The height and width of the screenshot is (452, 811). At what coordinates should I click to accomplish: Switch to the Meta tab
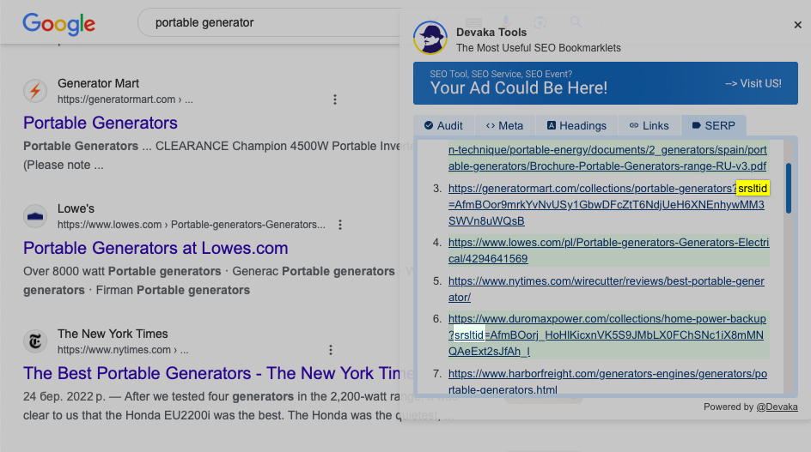click(504, 125)
